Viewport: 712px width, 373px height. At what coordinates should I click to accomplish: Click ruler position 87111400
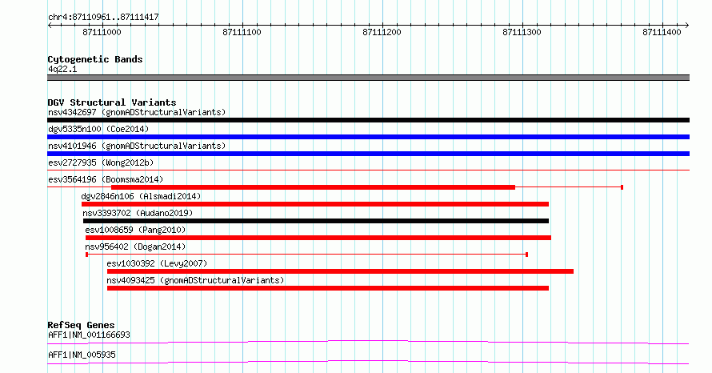point(662,32)
